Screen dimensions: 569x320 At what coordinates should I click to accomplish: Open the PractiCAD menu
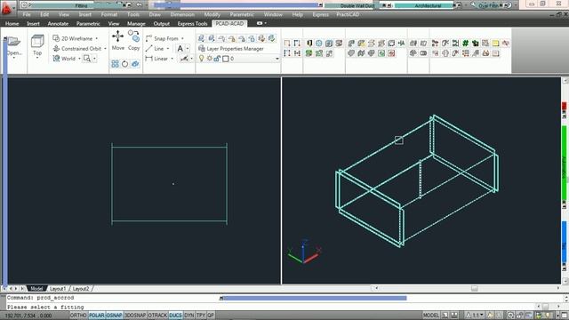(348, 14)
